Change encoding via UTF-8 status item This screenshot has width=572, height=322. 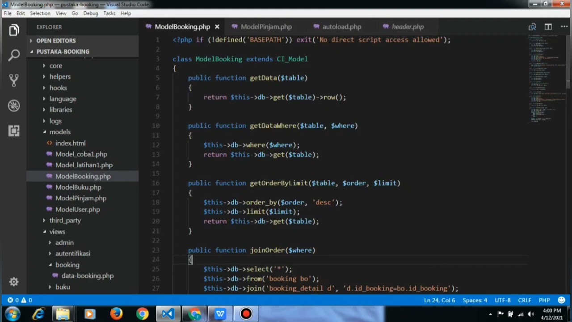click(502, 300)
